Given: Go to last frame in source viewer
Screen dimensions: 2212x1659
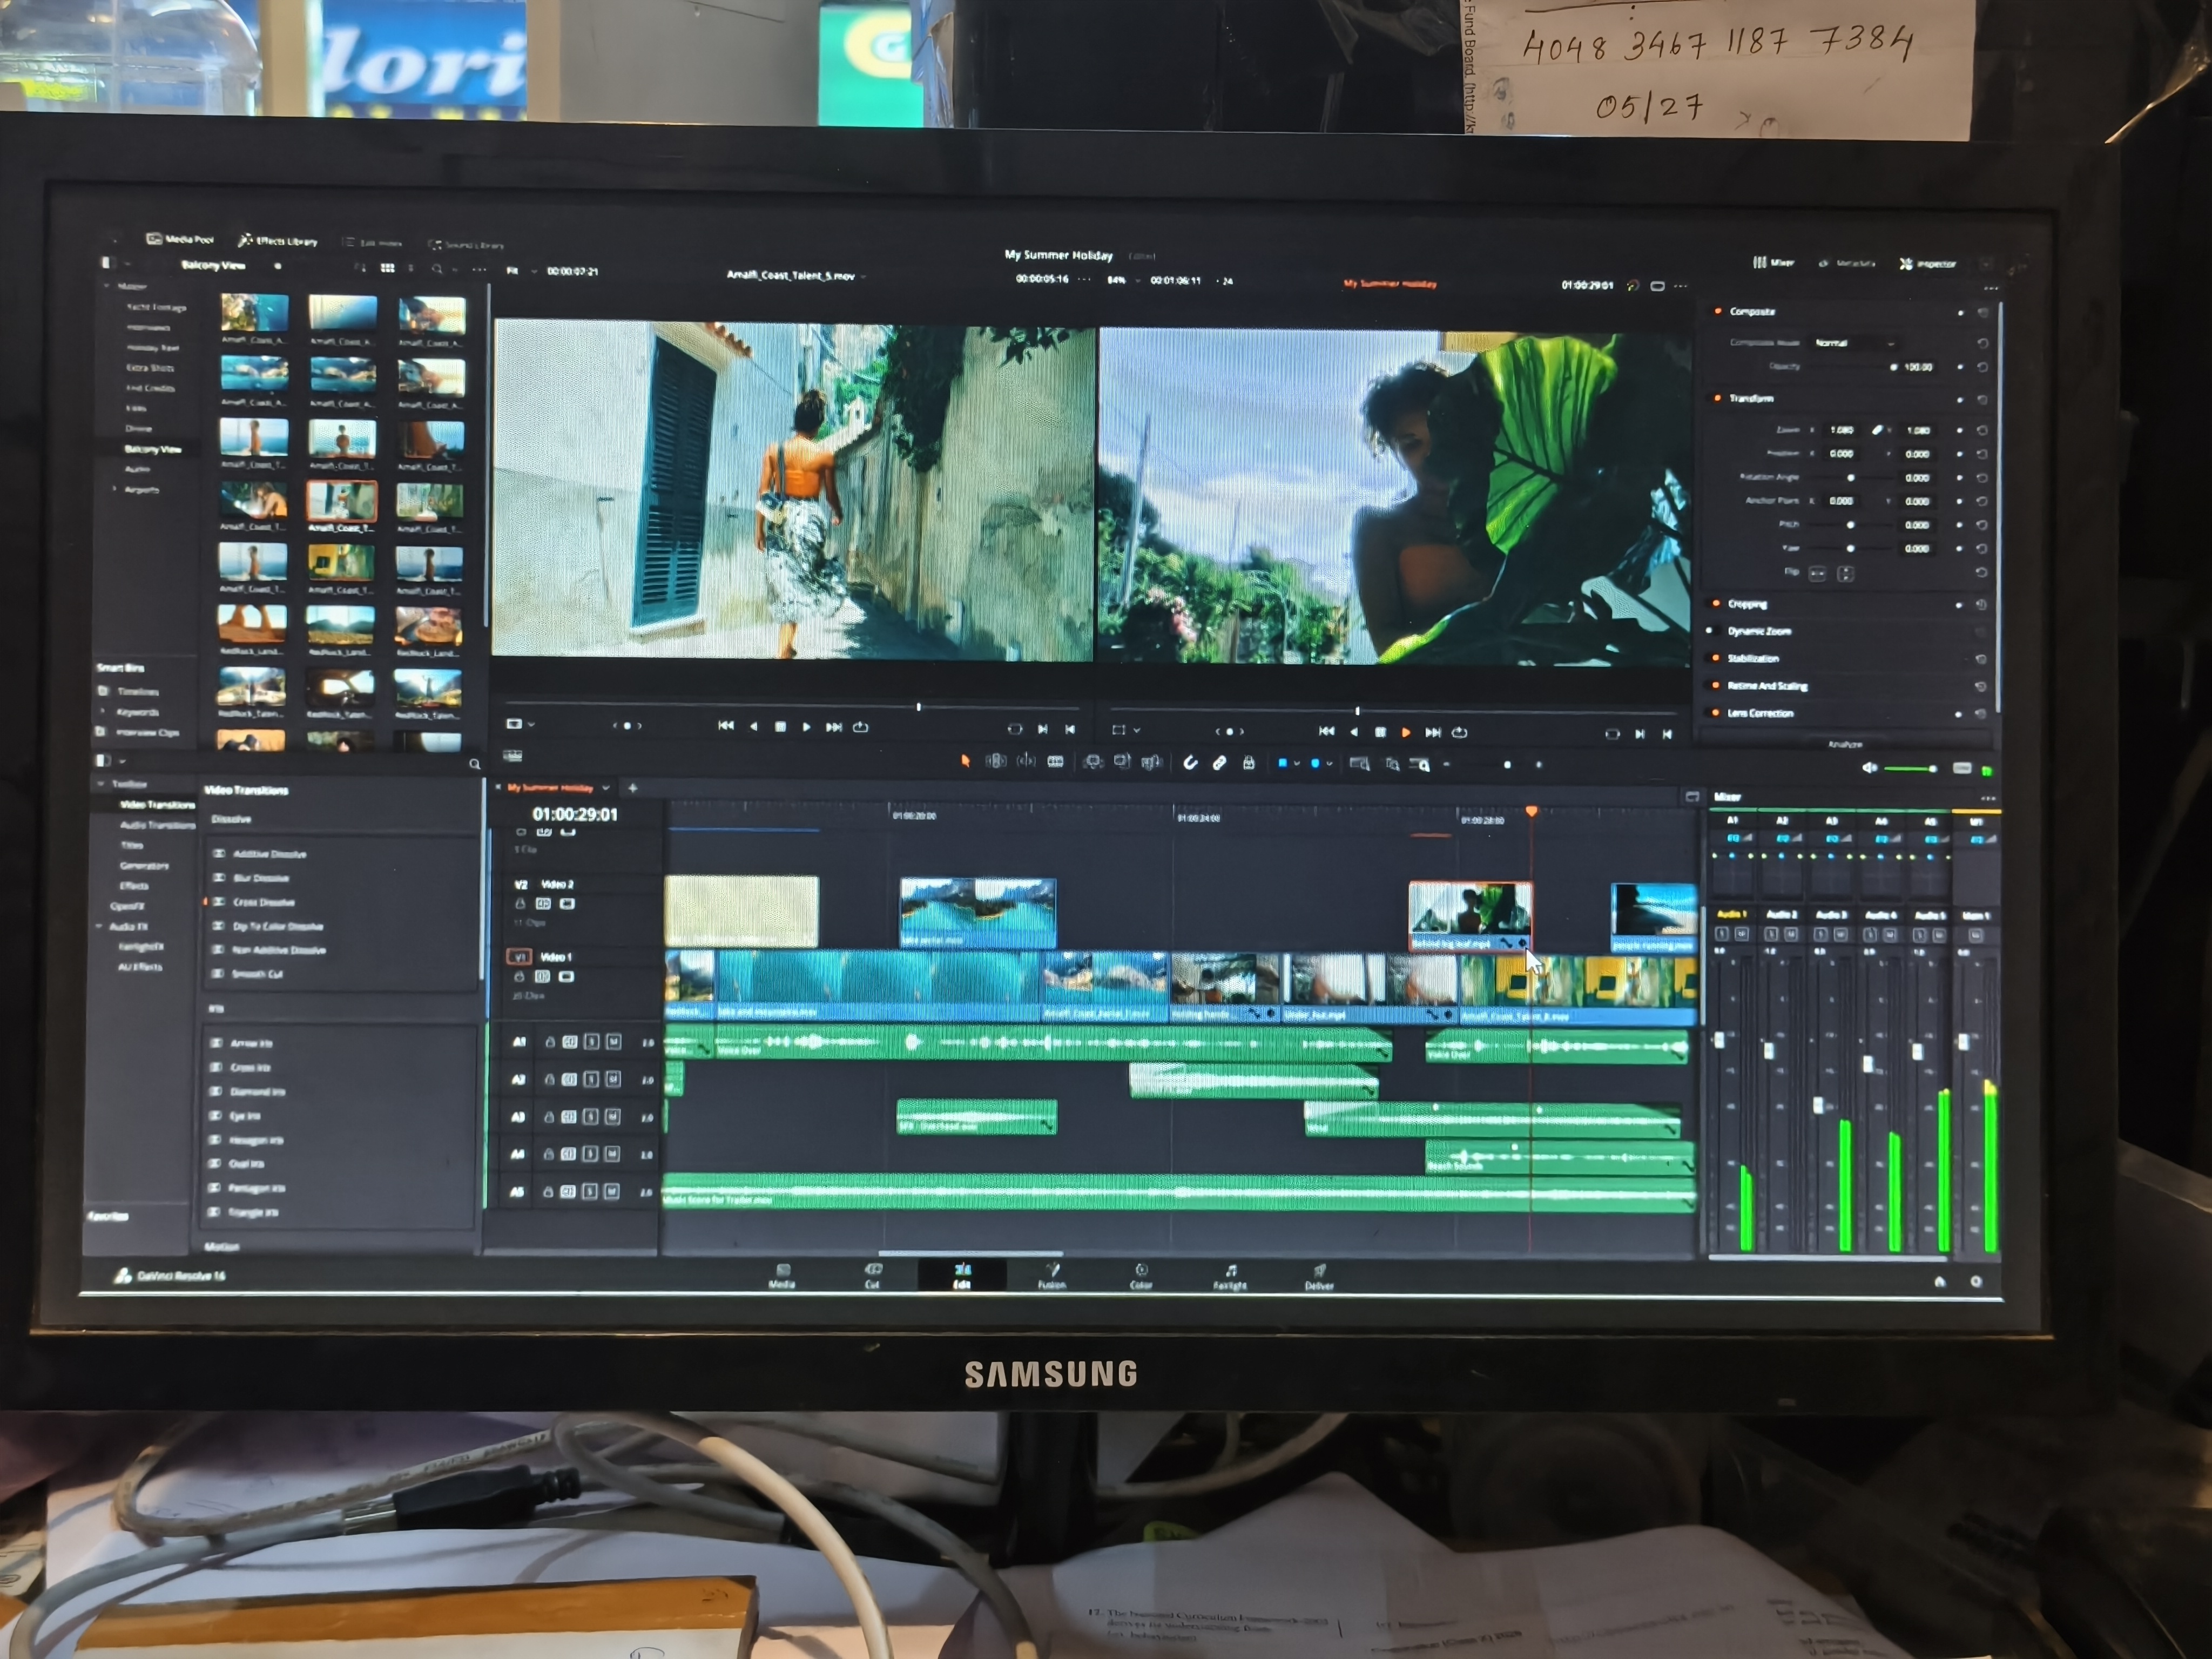Looking at the screenshot, I should (833, 727).
